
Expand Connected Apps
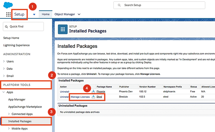click(x=9, y=114)
